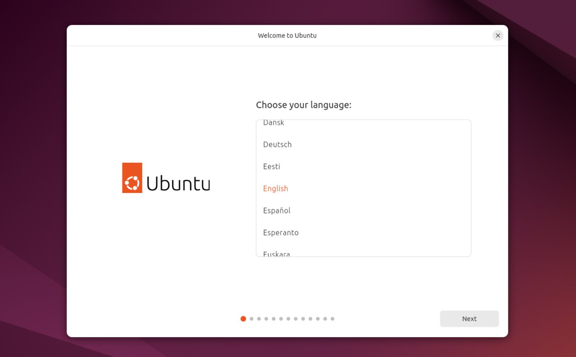The image size is (576, 357).
Task: Click the currently selected English entry
Action: tap(275, 188)
